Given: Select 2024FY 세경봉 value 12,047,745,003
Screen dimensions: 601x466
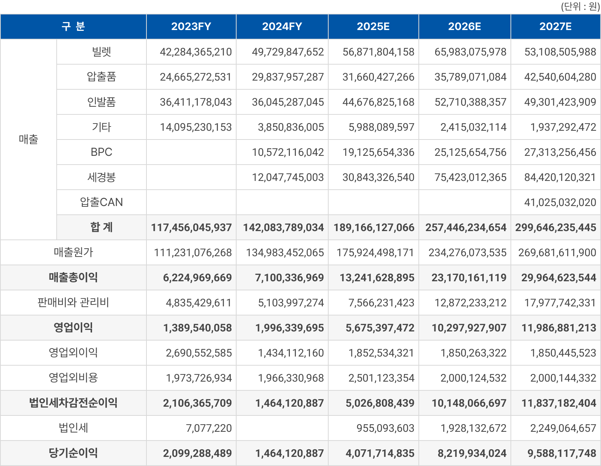Looking at the screenshot, I should point(288,177).
